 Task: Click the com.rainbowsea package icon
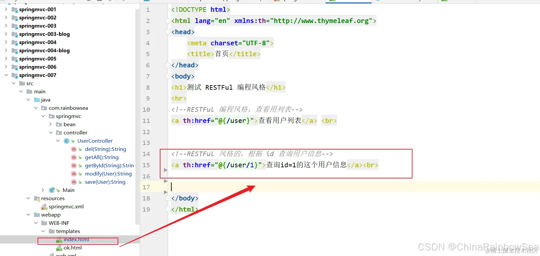click(44, 108)
